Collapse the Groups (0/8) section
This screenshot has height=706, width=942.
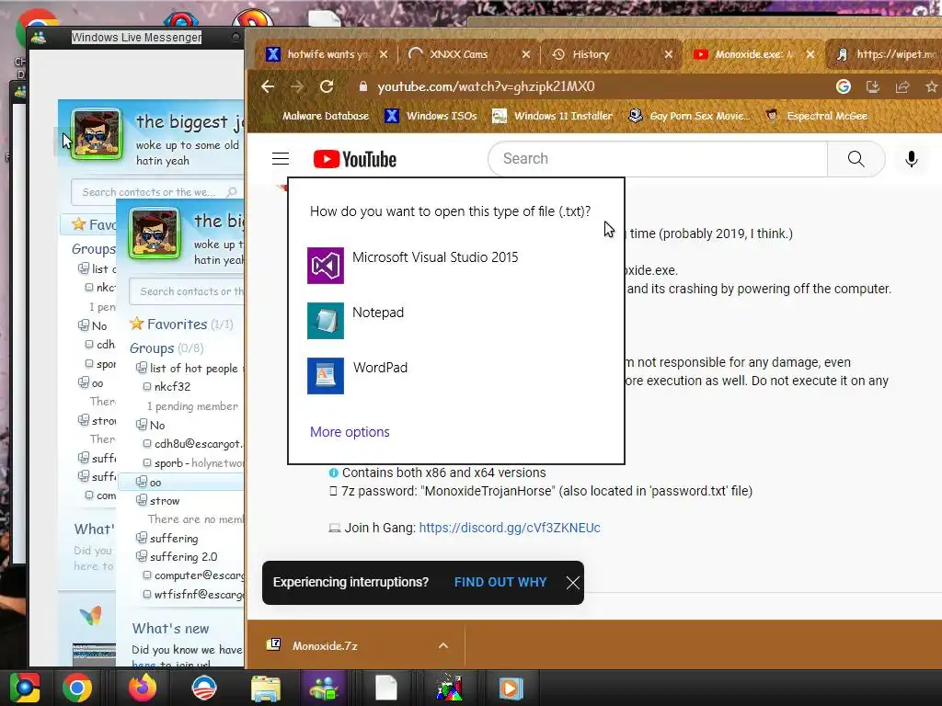click(167, 348)
